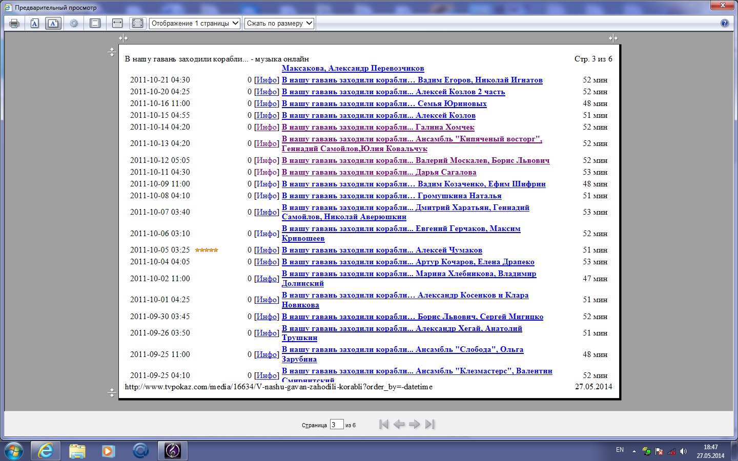The image size is (738, 461).
Task: Click the tray volume speaker icon
Action: pyautogui.click(x=683, y=451)
